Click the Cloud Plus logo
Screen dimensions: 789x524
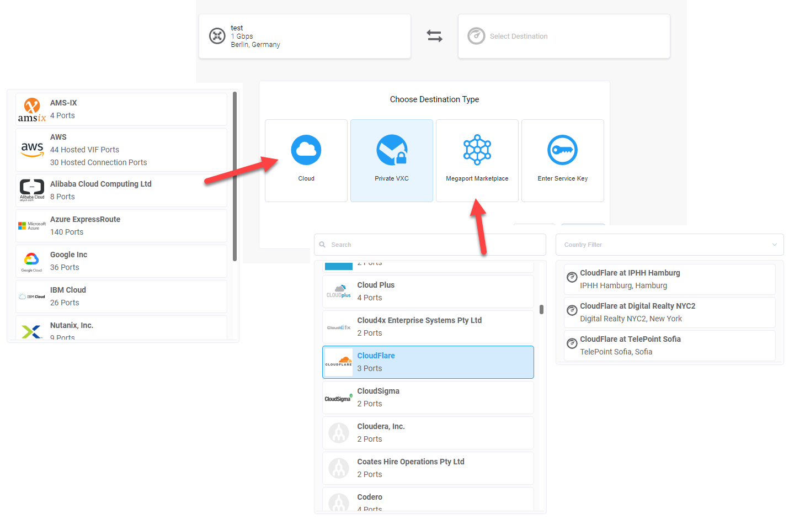tap(339, 292)
